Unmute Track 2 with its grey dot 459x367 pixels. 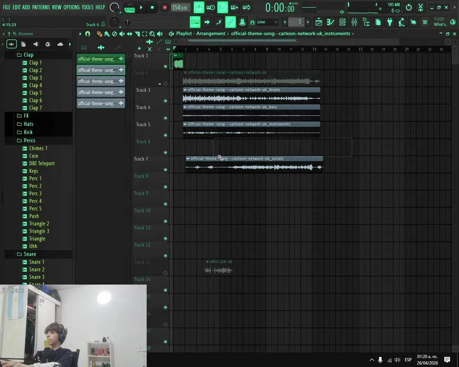[x=165, y=84]
